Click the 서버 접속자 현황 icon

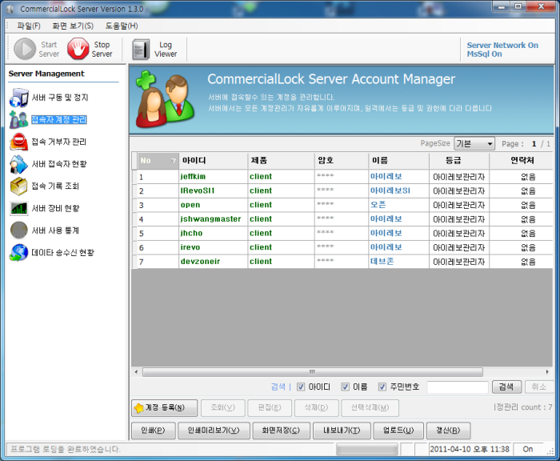point(18,164)
